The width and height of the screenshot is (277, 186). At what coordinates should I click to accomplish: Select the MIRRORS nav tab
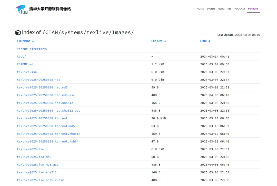point(253,9)
